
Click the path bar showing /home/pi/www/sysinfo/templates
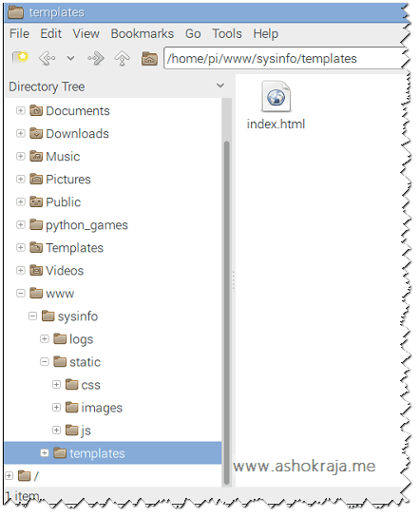click(x=284, y=58)
